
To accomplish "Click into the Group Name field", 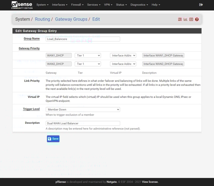I will [x=83, y=39].
